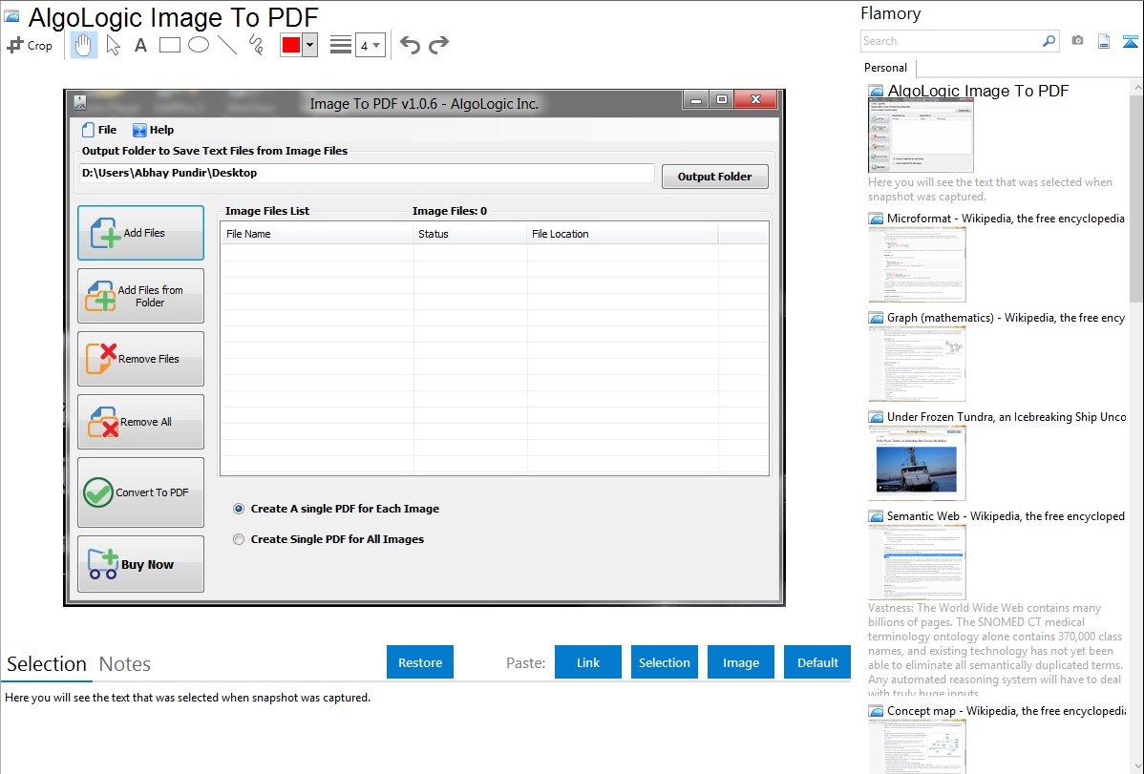Click the Microformat - Wikipedia title text
Image resolution: width=1144 pixels, height=774 pixels.
[x=1006, y=219]
